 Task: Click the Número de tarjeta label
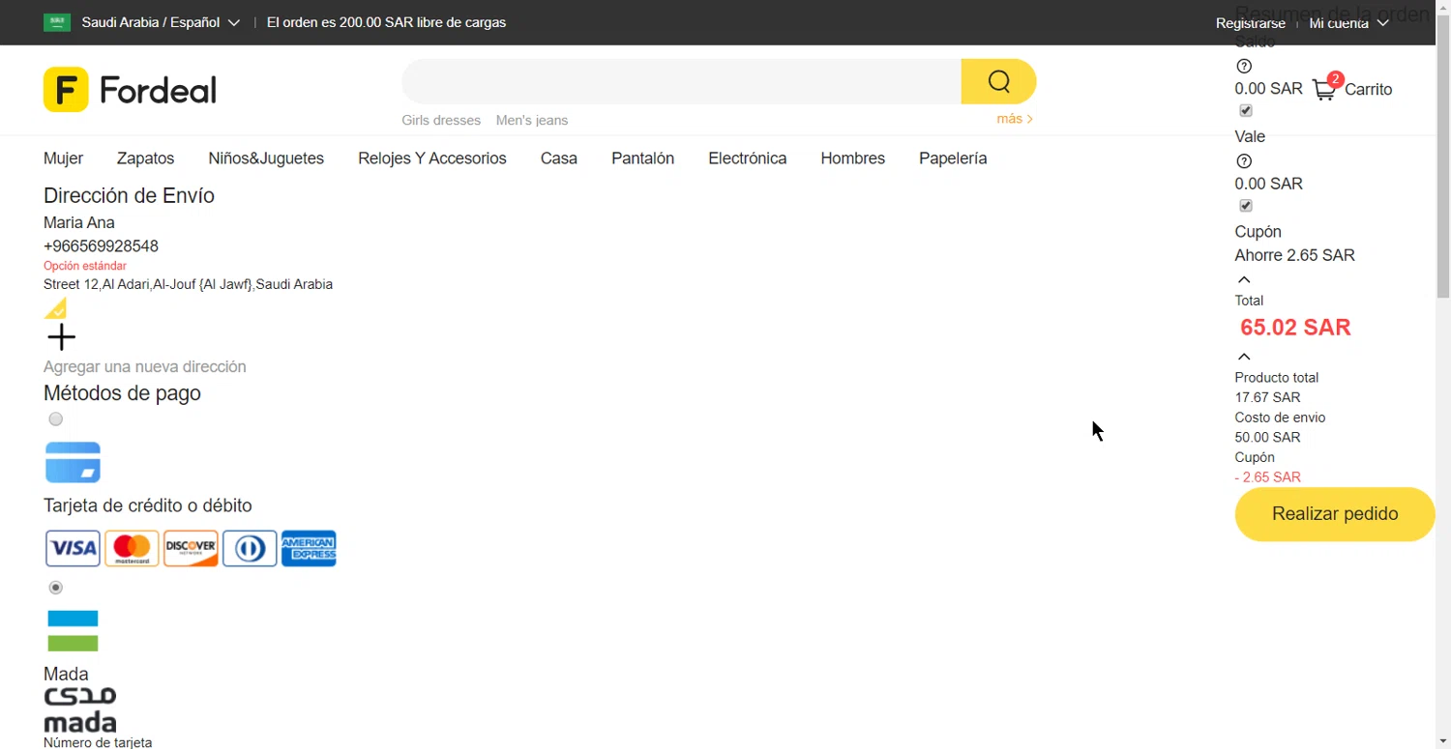[x=98, y=742]
